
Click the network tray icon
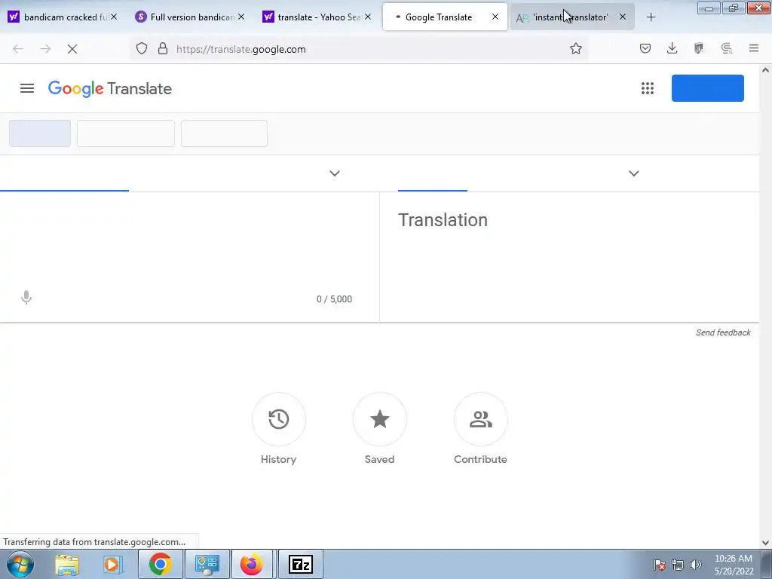point(678,565)
